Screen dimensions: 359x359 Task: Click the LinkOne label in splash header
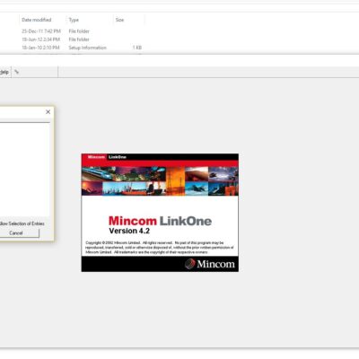118,157
